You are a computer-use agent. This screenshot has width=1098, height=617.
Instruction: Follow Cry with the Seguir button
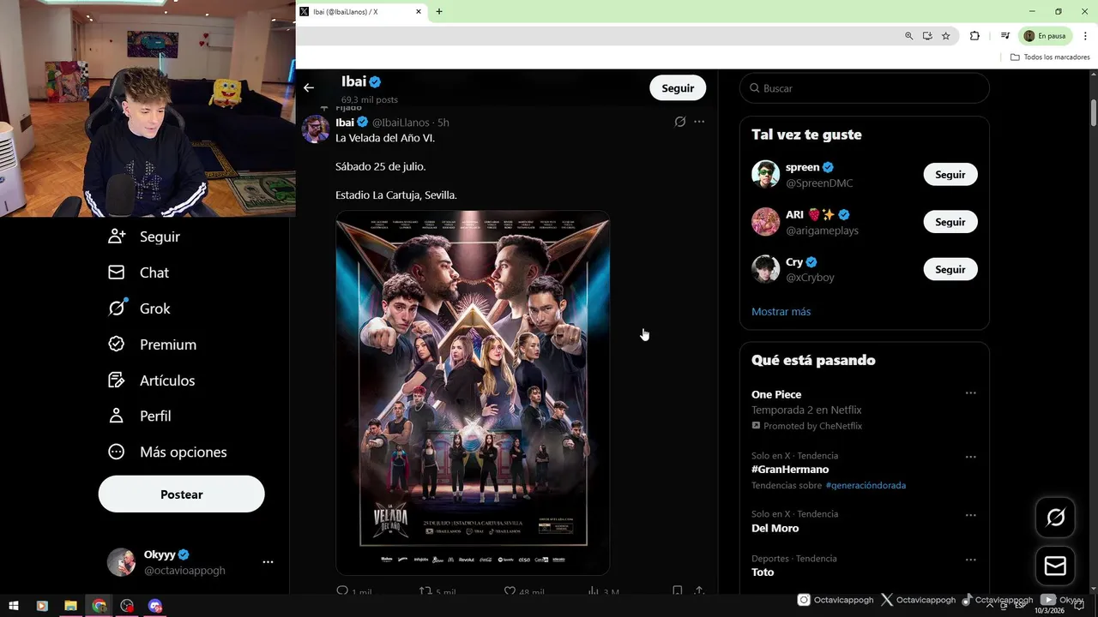tap(950, 269)
